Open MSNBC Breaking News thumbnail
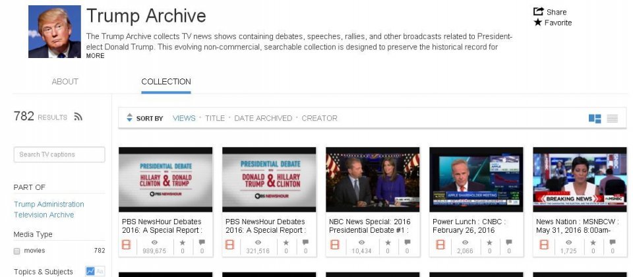This screenshot has height=277, width=633. click(580, 179)
